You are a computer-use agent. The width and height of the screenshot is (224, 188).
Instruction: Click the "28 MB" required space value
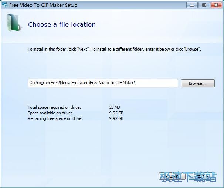pyautogui.click(x=115, y=107)
